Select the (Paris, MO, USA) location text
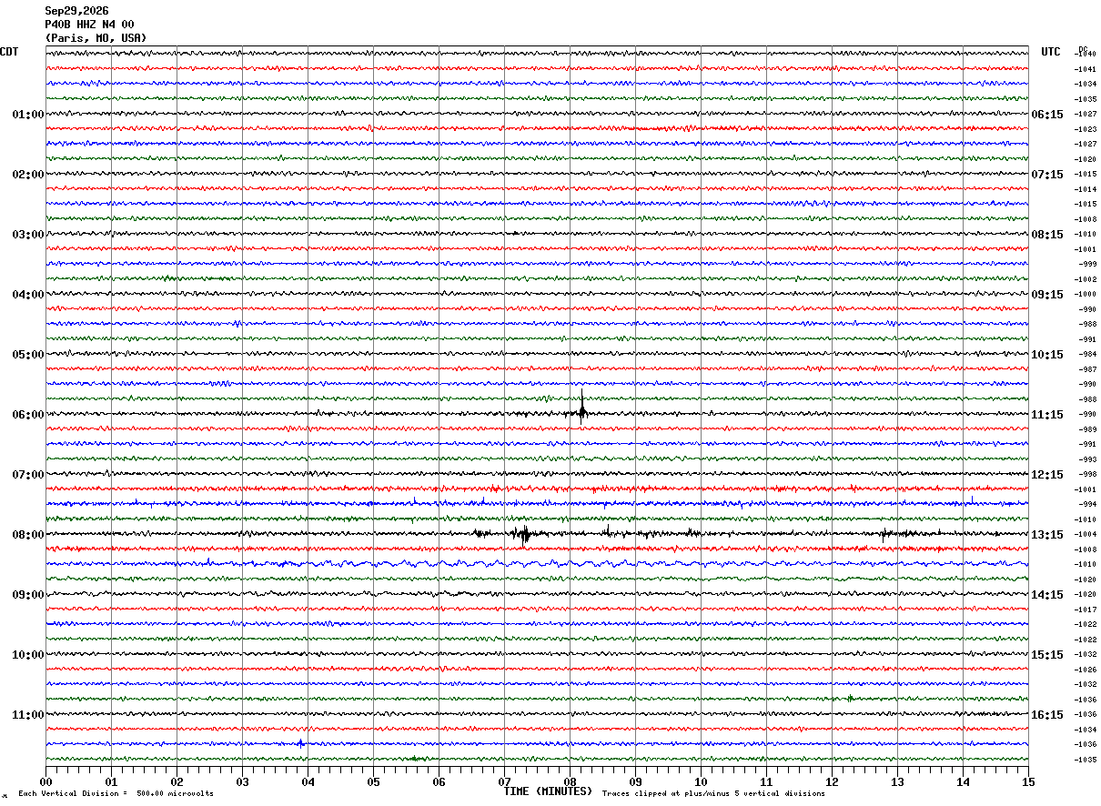1101x806 pixels. coord(96,38)
